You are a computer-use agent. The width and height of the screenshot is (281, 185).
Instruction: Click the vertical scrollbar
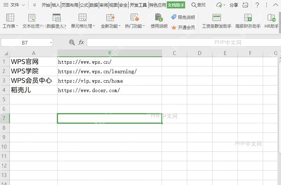point(280,107)
